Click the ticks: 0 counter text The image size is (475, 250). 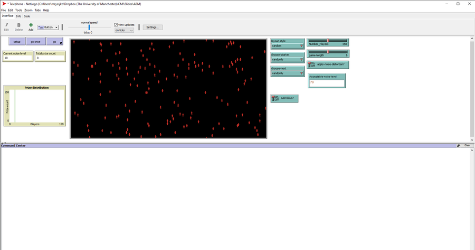coord(88,32)
